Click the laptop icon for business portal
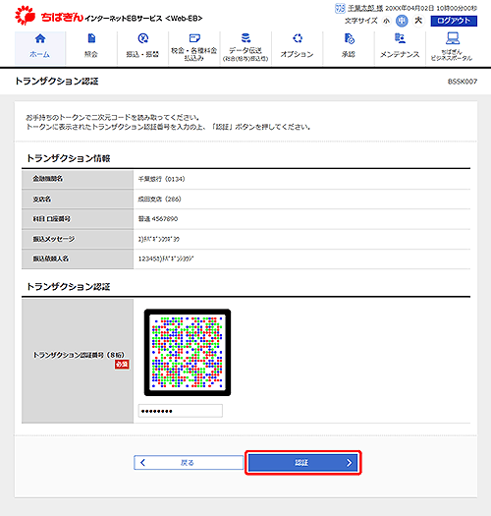Viewport: 491px width, 516px height. tap(453, 38)
